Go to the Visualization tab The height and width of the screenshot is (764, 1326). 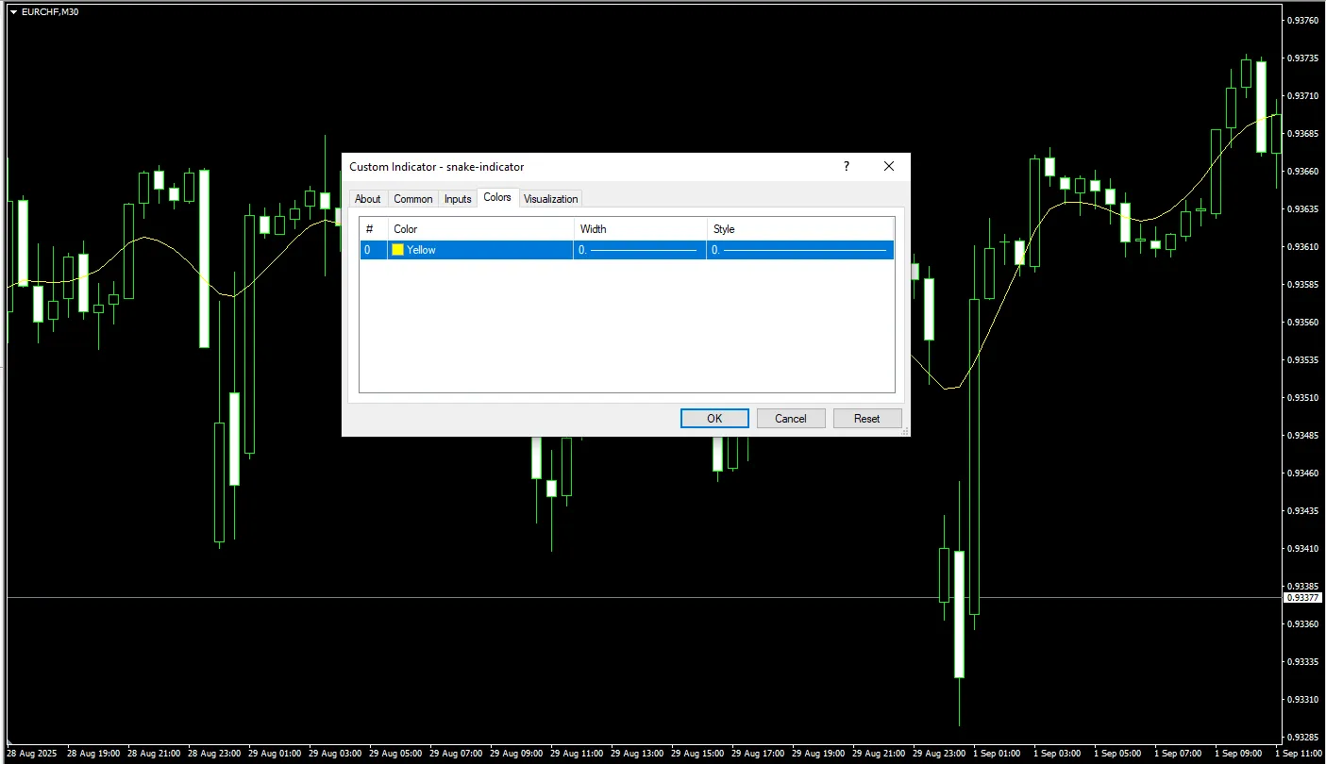550,199
